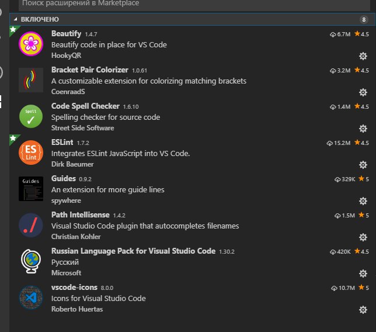Click Russian Language Pack 420K downloads

(x=340, y=252)
